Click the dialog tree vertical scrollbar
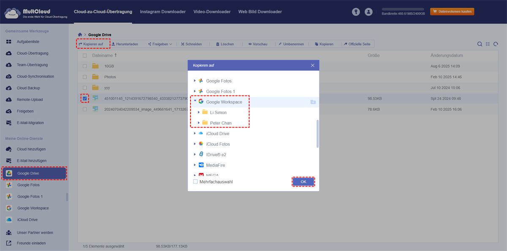The width and height of the screenshot is (507, 251). point(318,134)
